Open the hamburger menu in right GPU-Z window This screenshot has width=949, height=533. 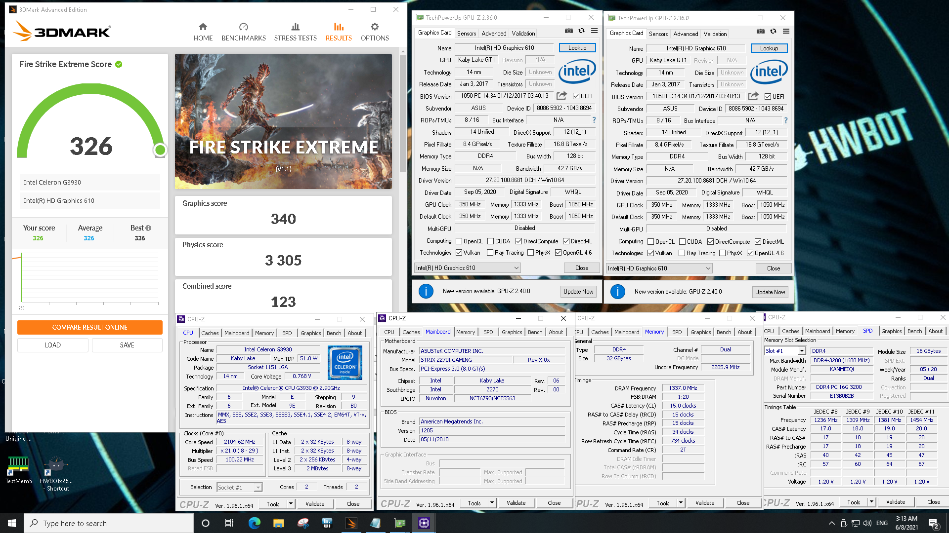(786, 31)
